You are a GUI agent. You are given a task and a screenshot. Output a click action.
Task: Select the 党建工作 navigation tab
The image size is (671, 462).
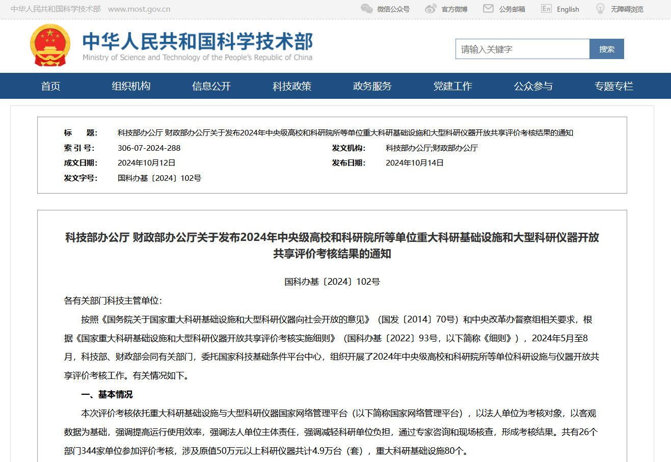click(x=453, y=86)
